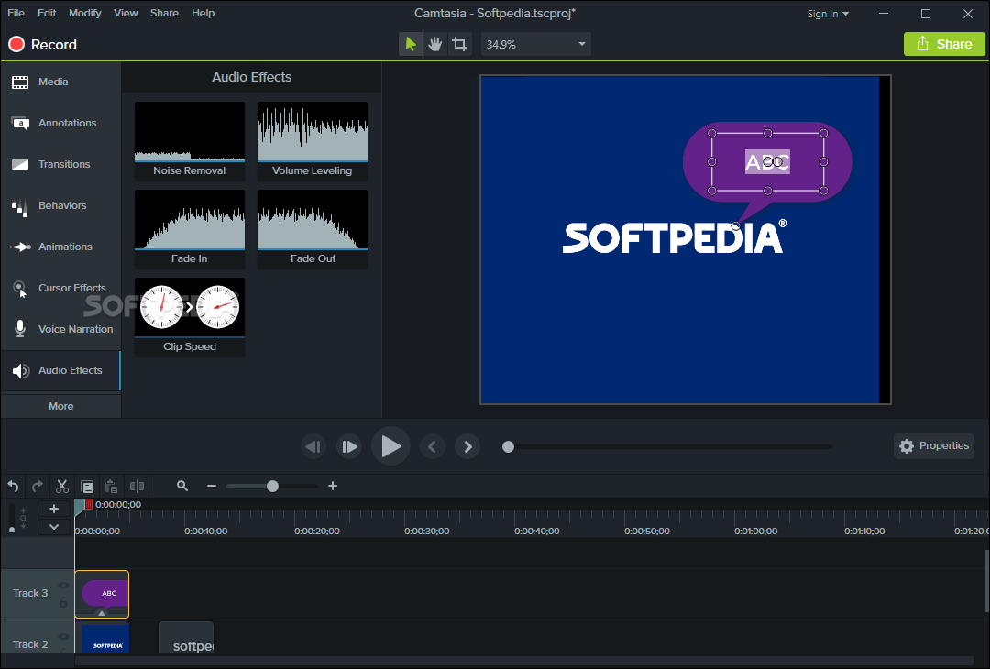This screenshot has width=990, height=669.
Task: Click the timeline zoom out minus
Action: click(x=212, y=486)
